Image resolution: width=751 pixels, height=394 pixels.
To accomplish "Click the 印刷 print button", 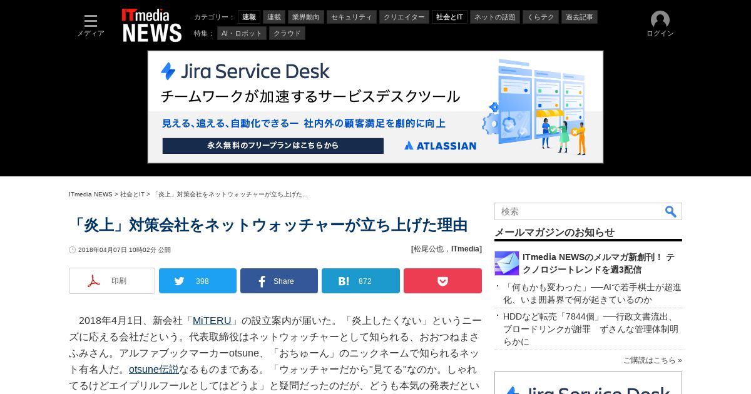I will pos(112,281).
